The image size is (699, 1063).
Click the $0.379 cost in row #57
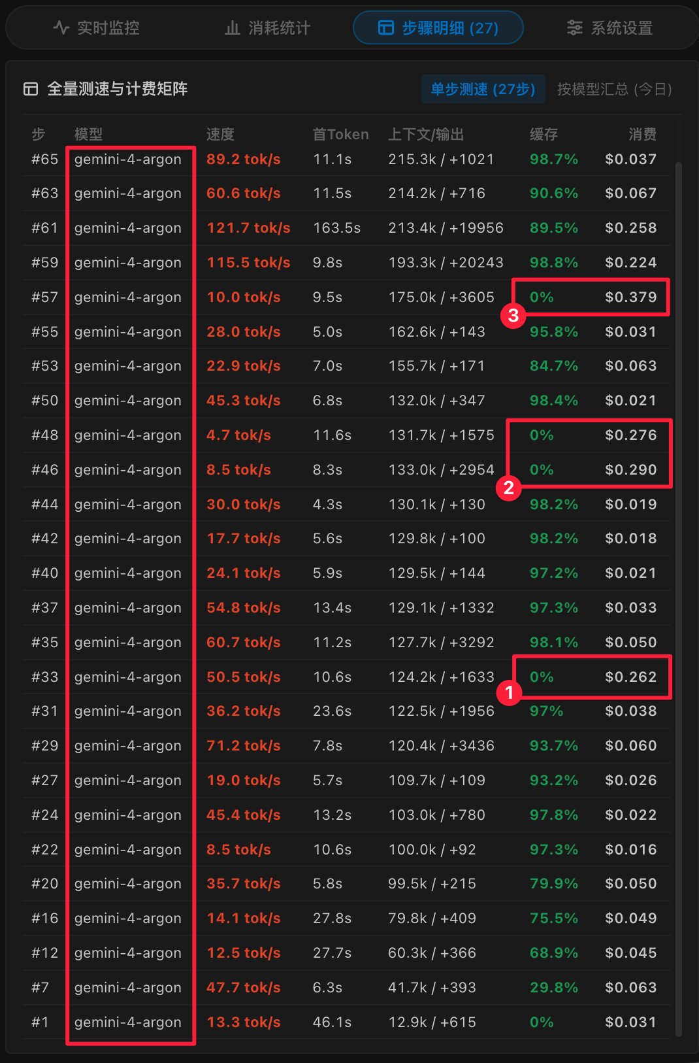[x=630, y=297]
